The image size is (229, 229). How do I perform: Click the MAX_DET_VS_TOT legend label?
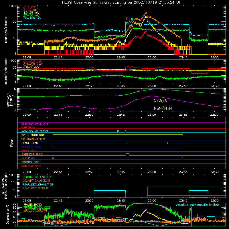click(35, 210)
